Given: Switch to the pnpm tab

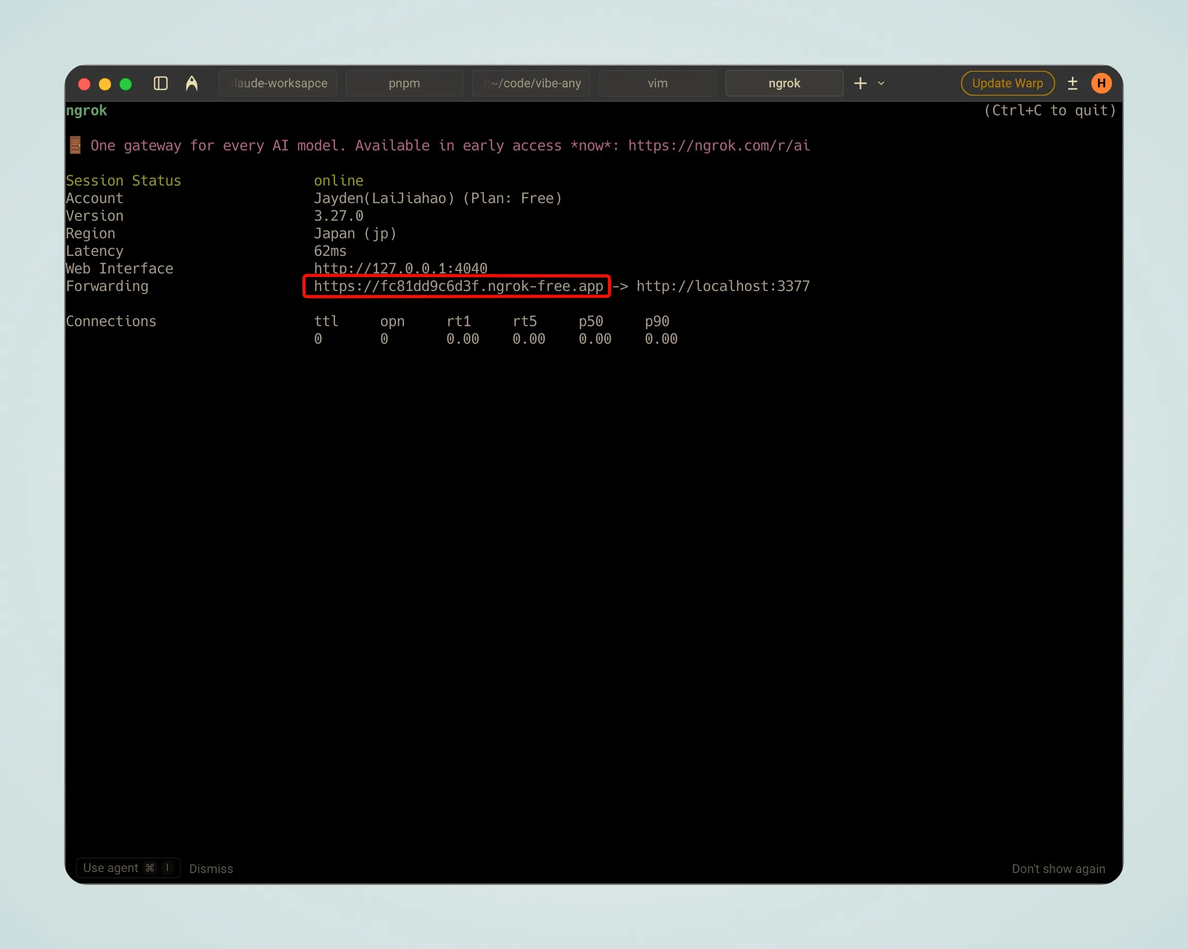Looking at the screenshot, I should click(404, 83).
